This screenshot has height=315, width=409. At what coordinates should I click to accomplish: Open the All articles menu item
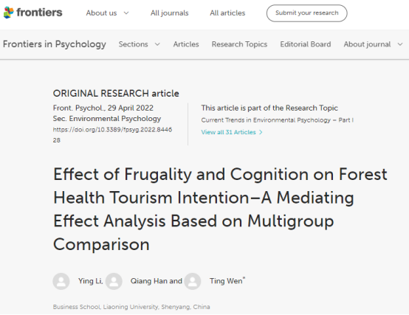pos(227,13)
